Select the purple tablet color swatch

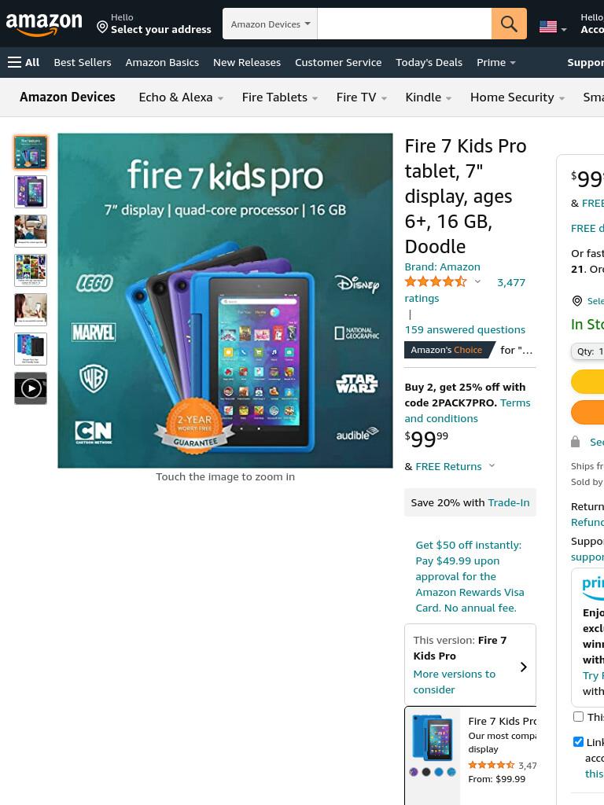[414, 772]
